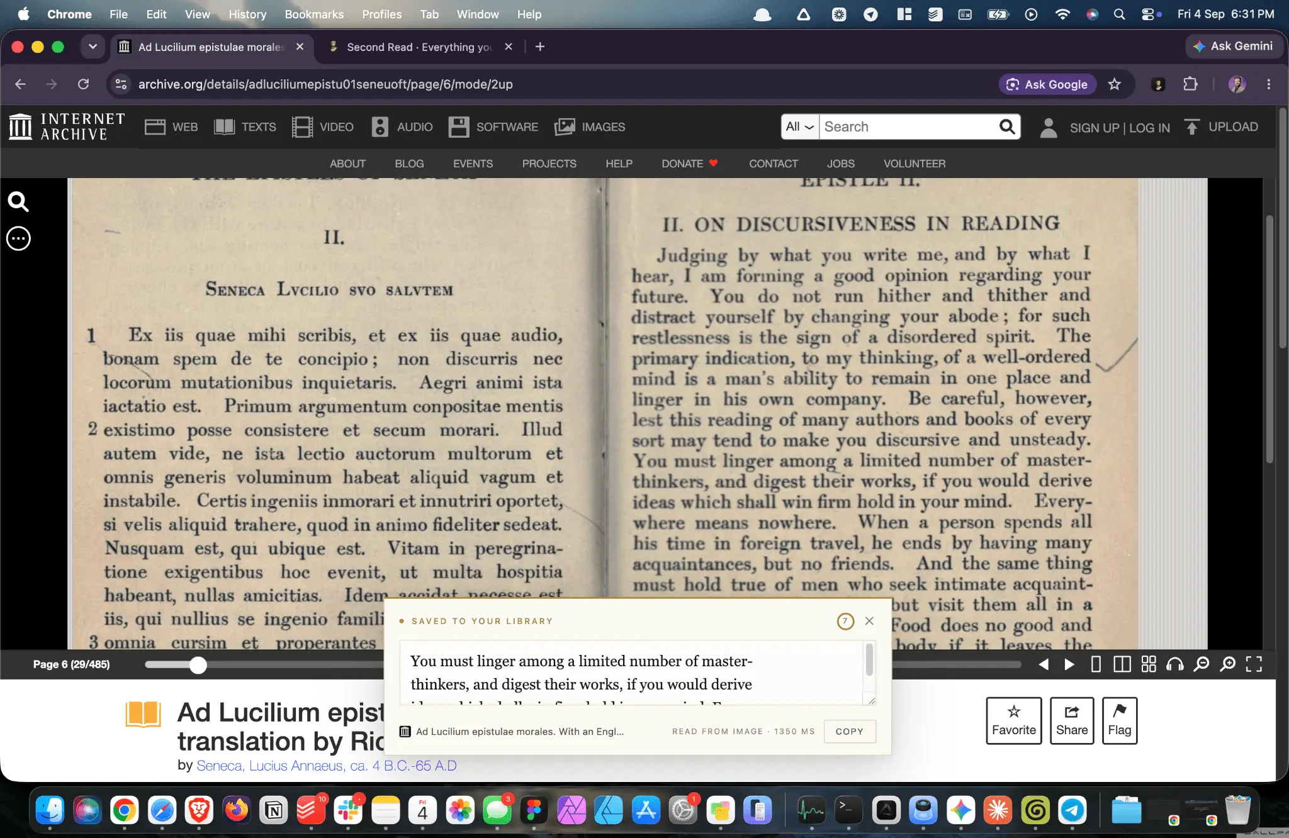Open the IMAGES media section

(590, 127)
